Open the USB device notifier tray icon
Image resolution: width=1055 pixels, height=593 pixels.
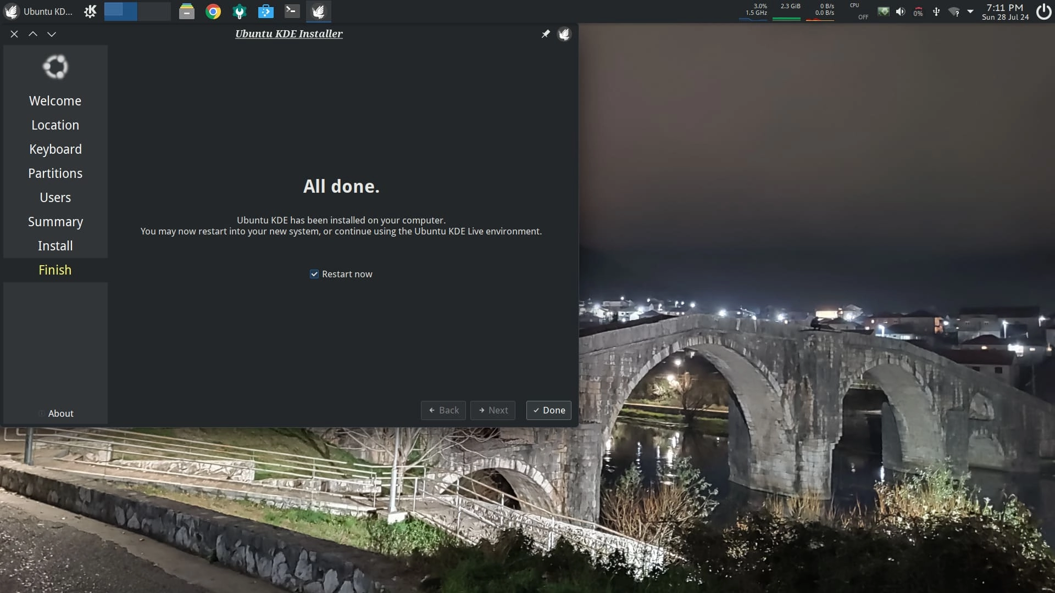936,12
